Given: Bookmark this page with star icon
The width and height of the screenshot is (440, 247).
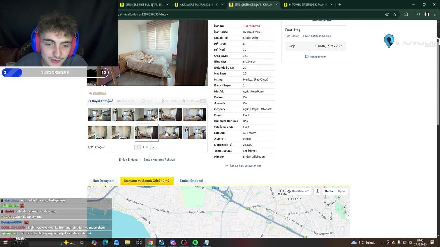Looking at the screenshot, I should click(395, 14).
